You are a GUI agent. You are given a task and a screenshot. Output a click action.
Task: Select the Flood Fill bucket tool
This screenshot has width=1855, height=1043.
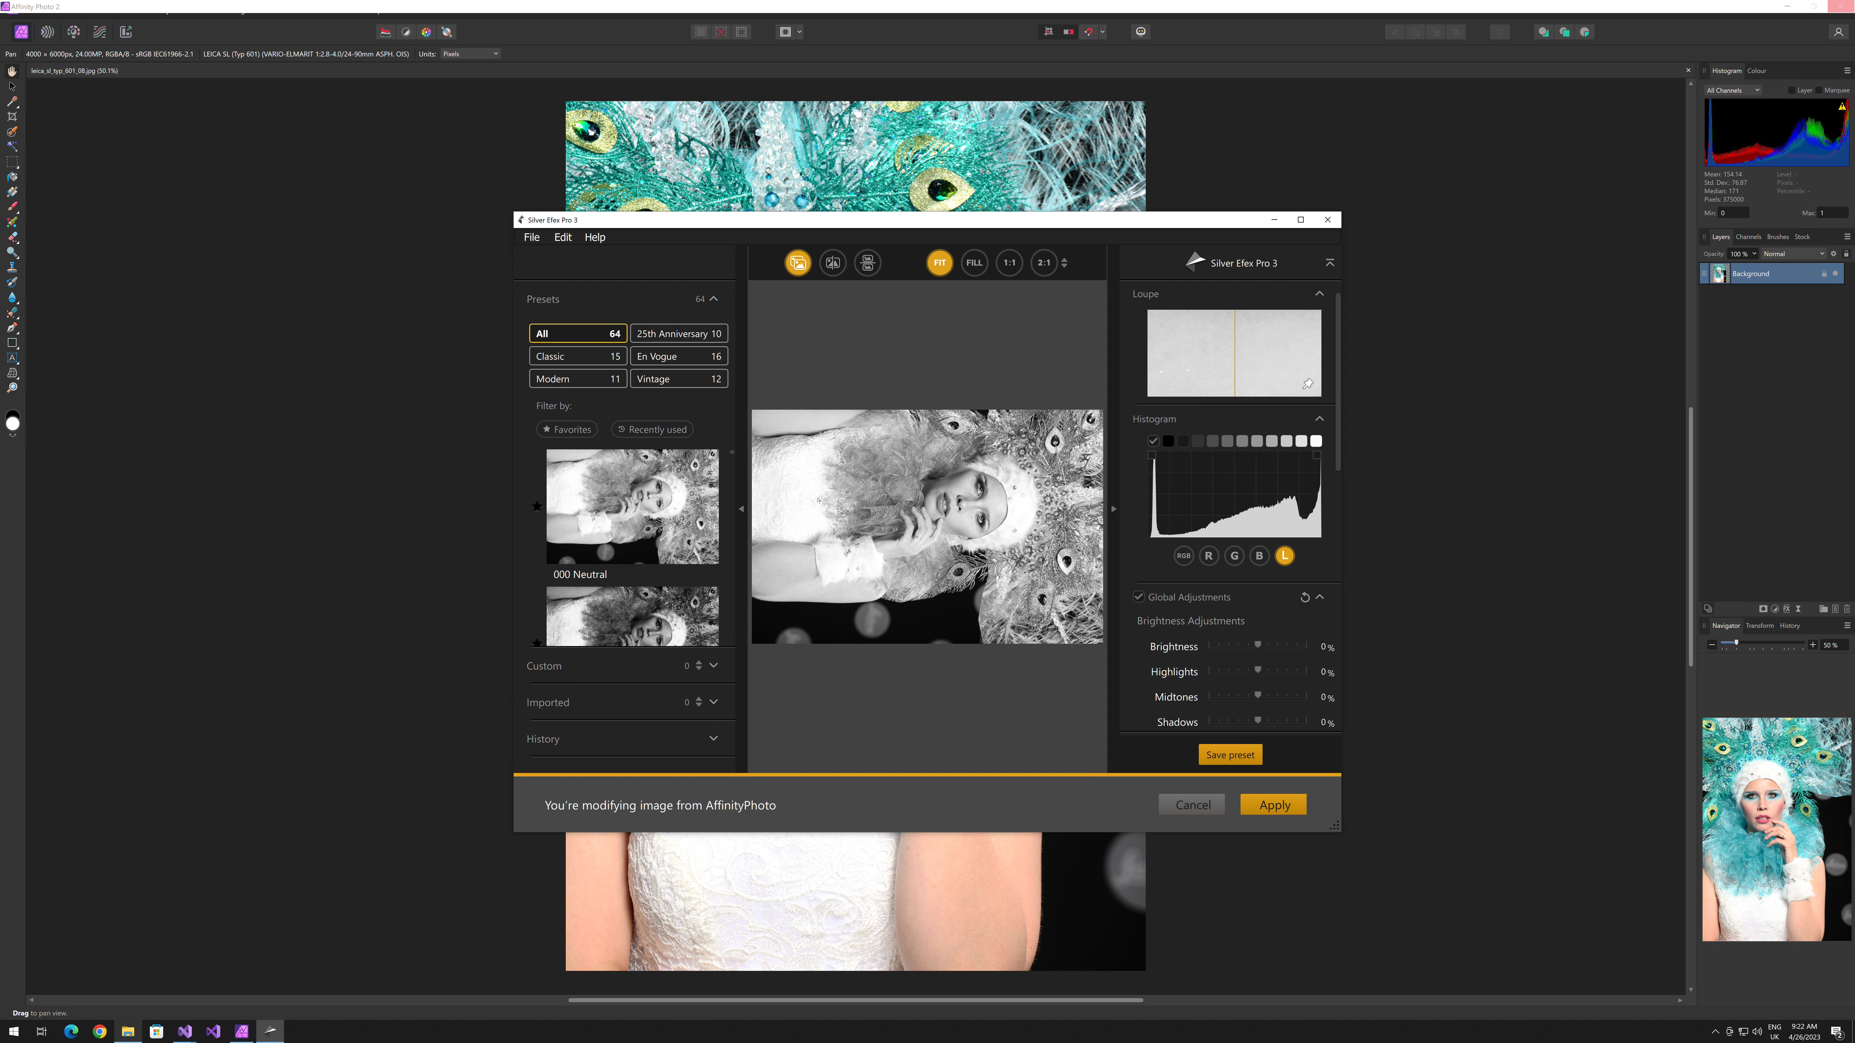pyautogui.click(x=12, y=177)
